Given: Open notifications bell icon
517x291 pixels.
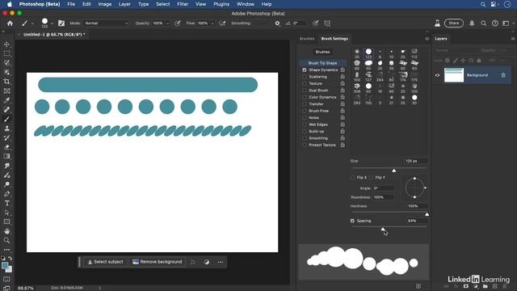Looking at the screenshot, I should tap(472, 23).
